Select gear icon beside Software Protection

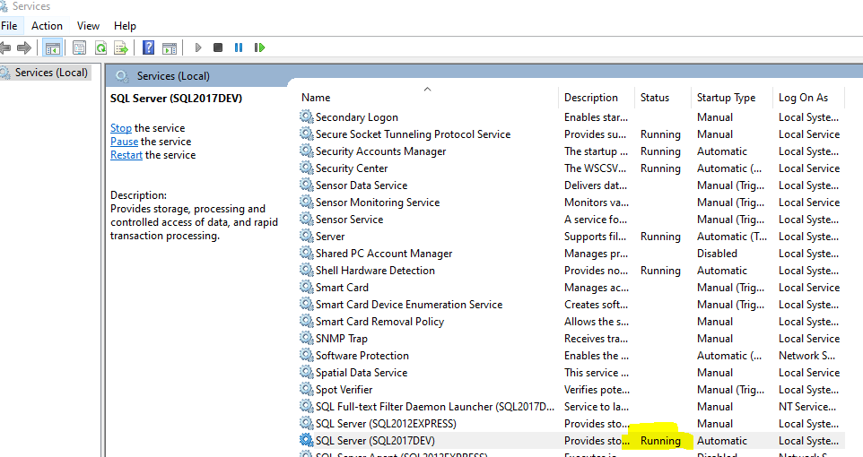(x=307, y=355)
